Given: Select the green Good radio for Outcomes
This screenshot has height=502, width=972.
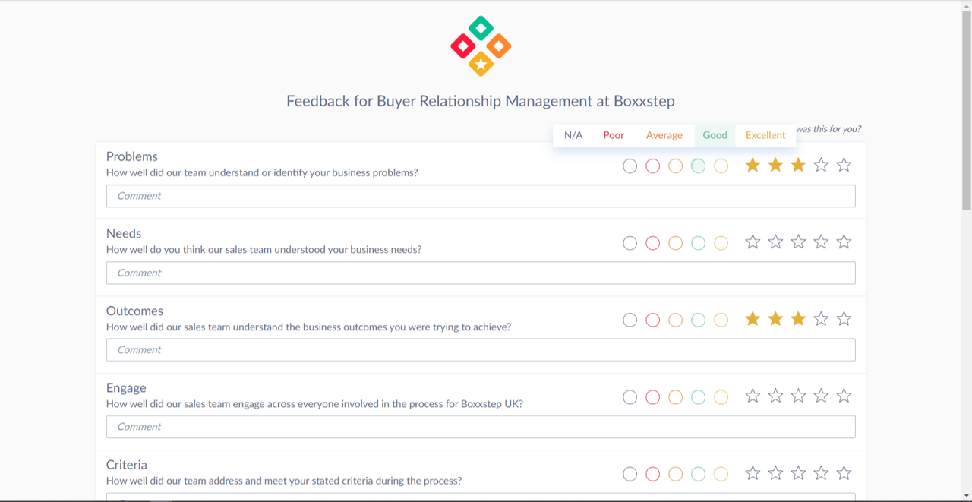Looking at the screenshot, I should click(698, 320).
